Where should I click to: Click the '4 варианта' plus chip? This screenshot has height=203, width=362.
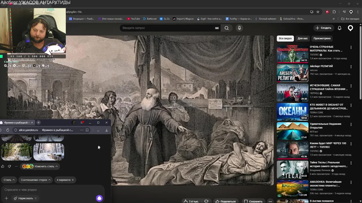tap(65, 180)
